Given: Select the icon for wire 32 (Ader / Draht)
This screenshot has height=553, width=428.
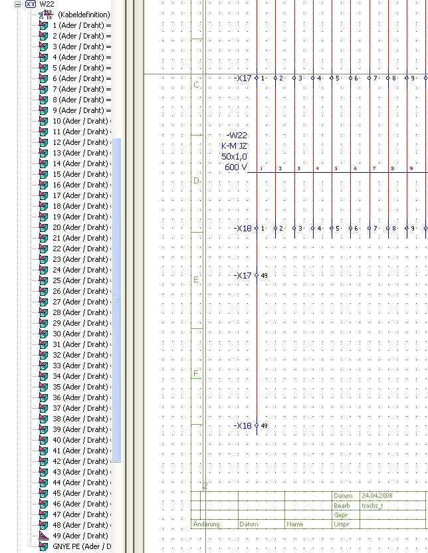Looking at the screenshot, I should coord(43,355).
